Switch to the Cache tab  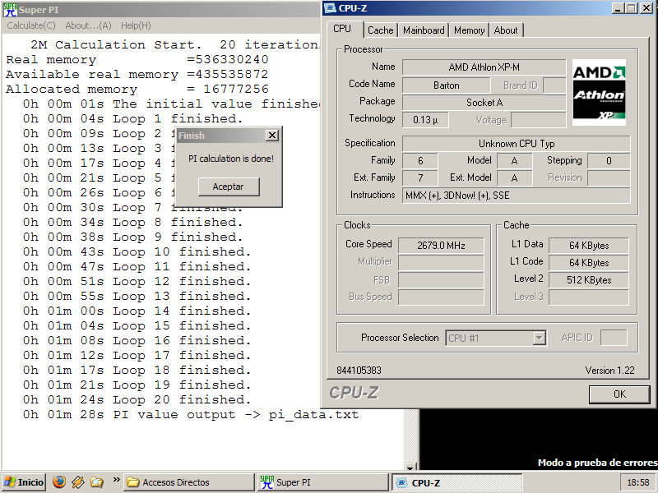[x=380, y=30]
